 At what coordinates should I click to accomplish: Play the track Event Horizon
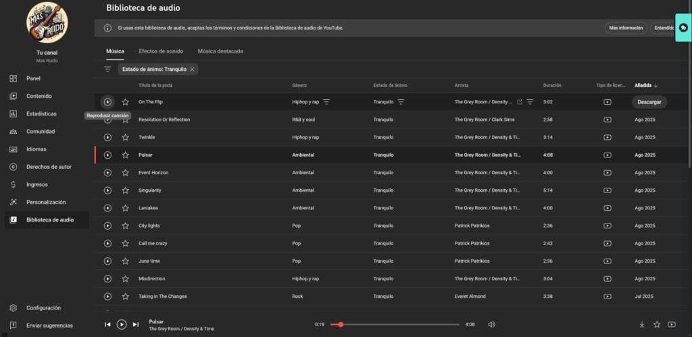point(107,172)
